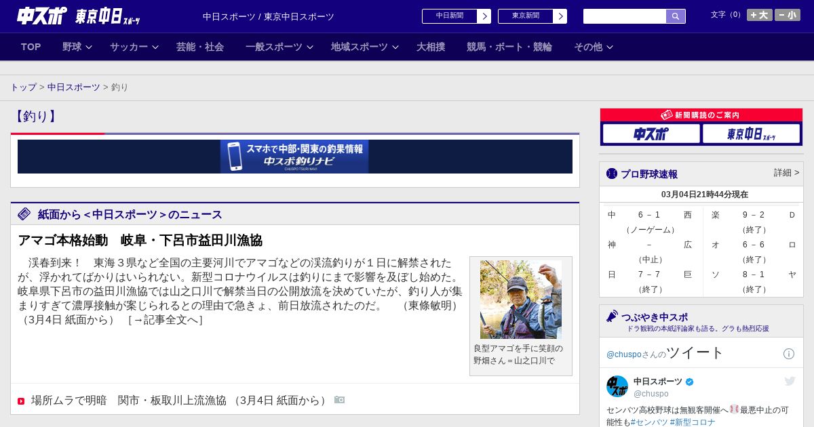Click the 中日スポーツ breadcrumb link
This screenshot has width=814, height=427.
pos(74,87)
